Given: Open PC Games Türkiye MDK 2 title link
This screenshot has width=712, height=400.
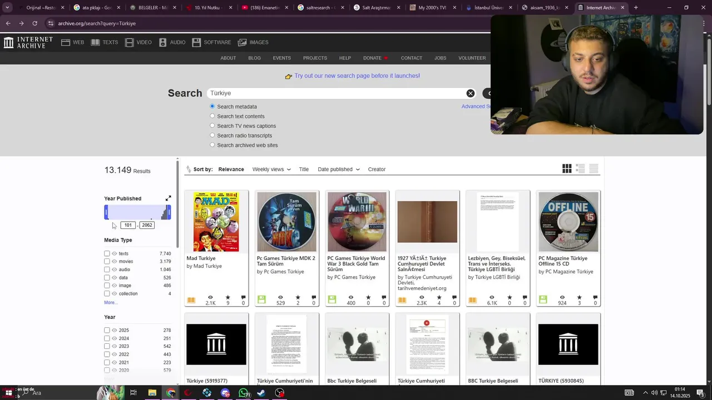Looking at the screenshot, I should click(x=286, y=261).
